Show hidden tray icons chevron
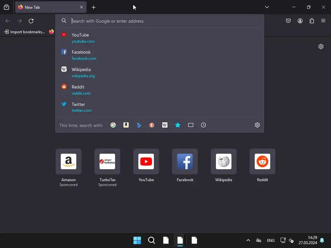The width and height of the screenshot is (331, 248). pos(248,240)
